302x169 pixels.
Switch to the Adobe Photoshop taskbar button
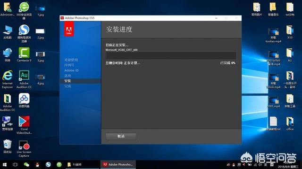point(118,165)
